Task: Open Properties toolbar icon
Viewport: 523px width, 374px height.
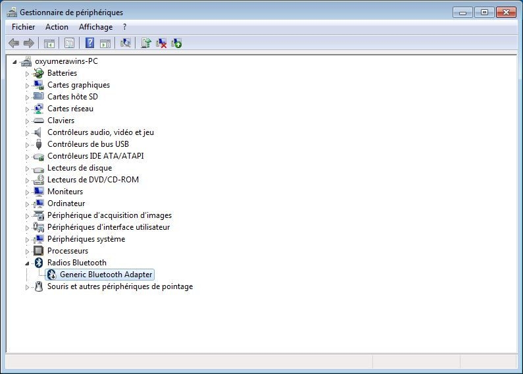Action: [x=69, y=43]
